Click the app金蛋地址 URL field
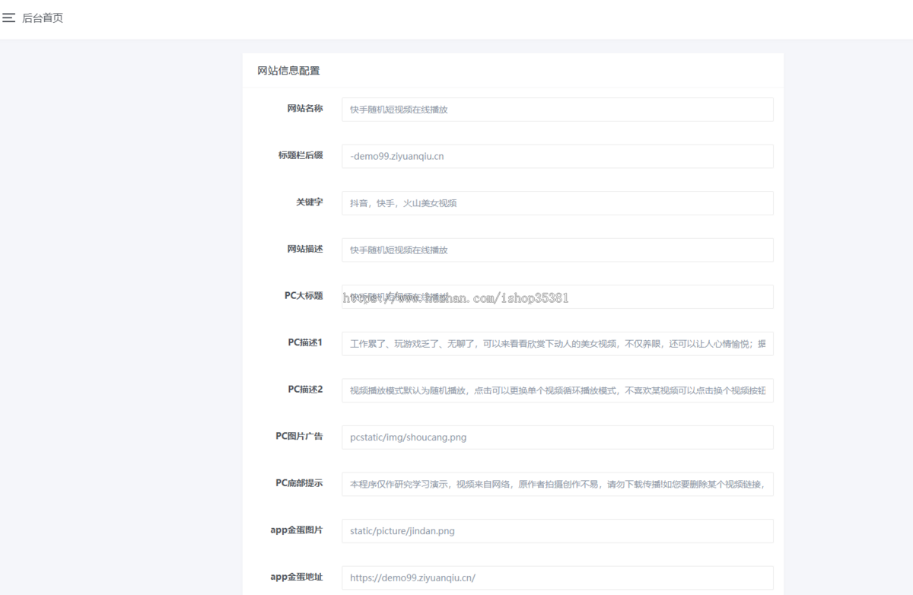913x595 pixels. [558, 577]
